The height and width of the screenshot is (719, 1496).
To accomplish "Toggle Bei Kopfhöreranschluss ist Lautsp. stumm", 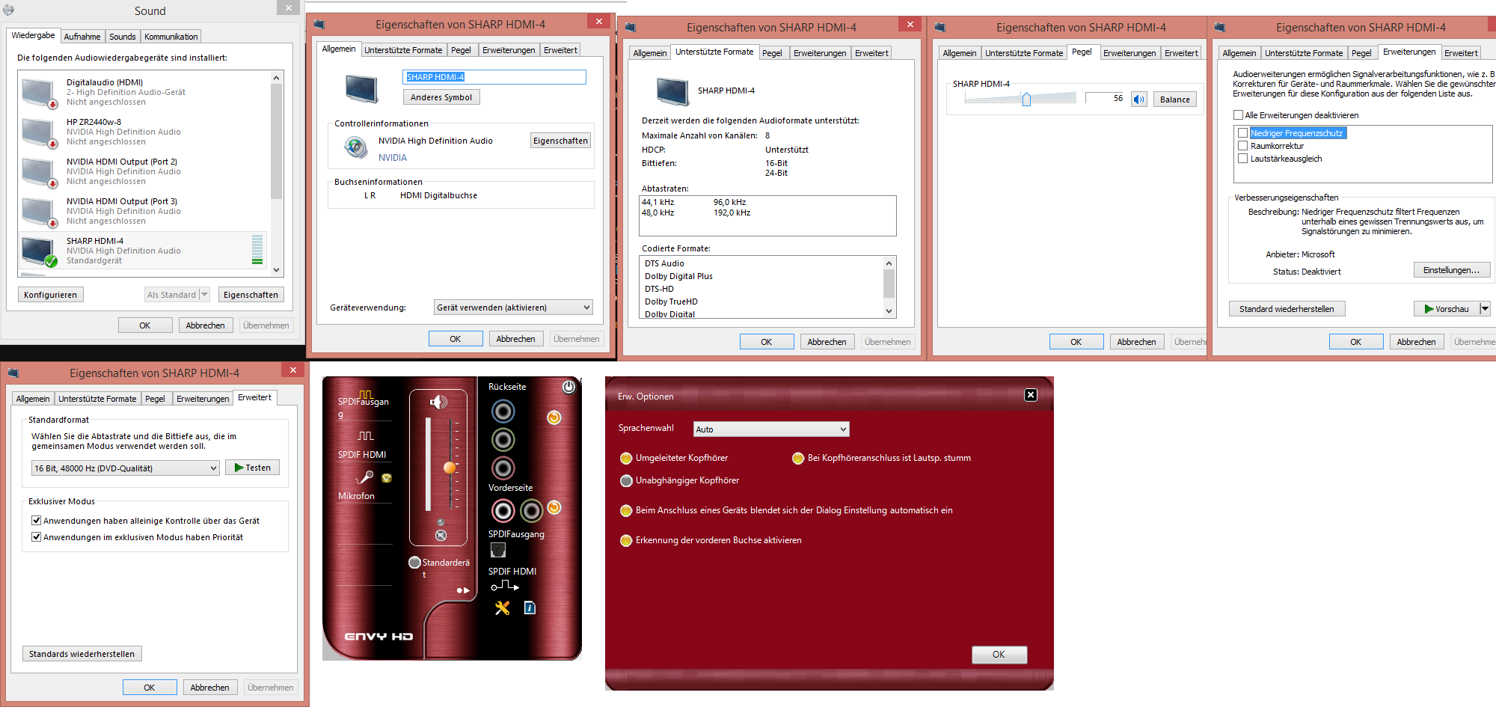I will coord(798,458).
